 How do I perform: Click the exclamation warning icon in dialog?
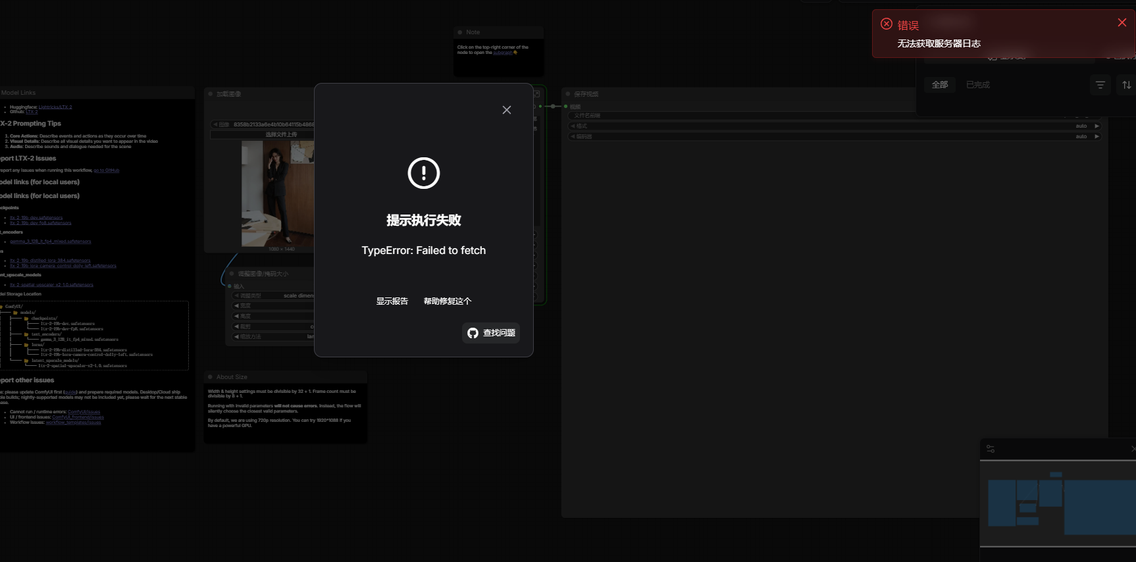(x=423, y=173)
